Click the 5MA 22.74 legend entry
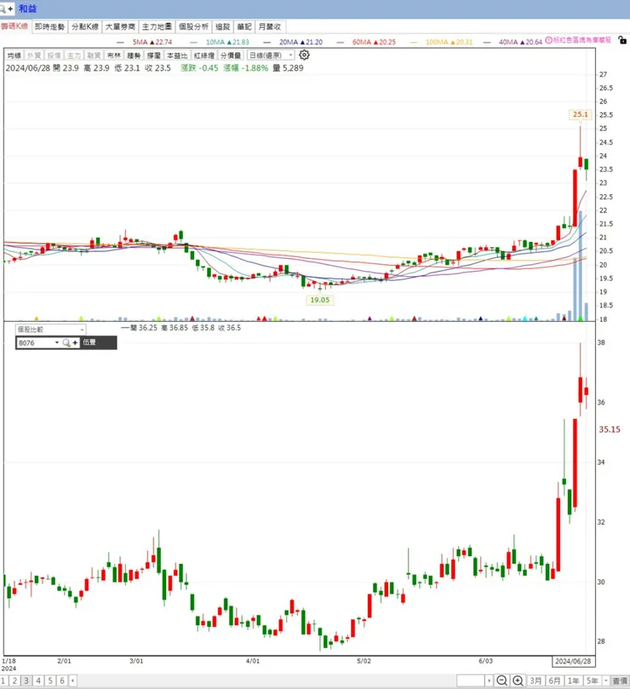This screenshot has height=689, width=630. tap(145, 43)
